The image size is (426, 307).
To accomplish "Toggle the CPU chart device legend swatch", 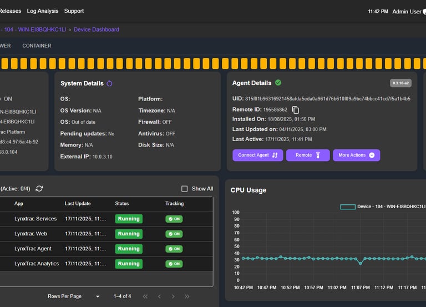I will (348, 207).
